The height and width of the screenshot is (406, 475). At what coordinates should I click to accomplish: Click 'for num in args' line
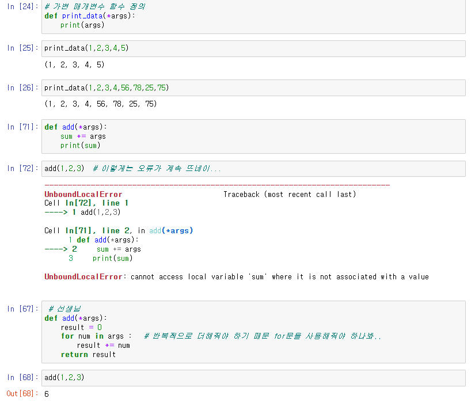click(96, 336)
